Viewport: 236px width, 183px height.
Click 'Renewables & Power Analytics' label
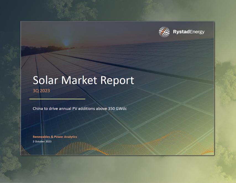pyautogui.click(x=55, y=137)
